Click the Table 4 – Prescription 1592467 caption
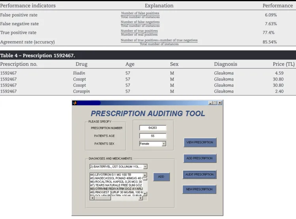The image size is (296, 219). pos(37,56)
